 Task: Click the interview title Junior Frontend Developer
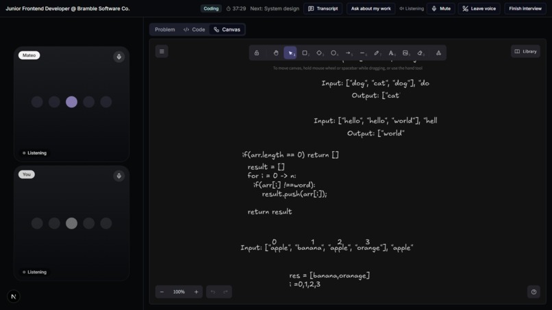[68, 8]
